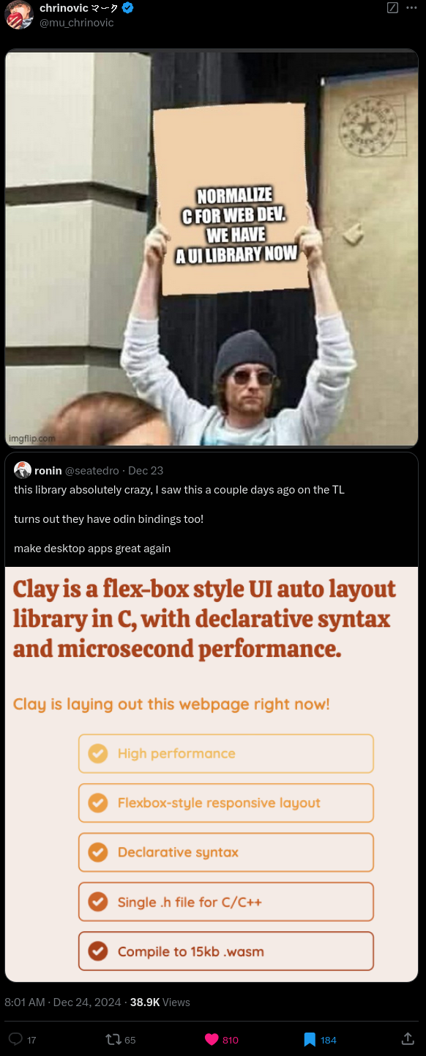Viewport: 426px width, 1056px height.
Task: Open the reply comment icon
Action: pyautogui.click(x=15, y=1039)
